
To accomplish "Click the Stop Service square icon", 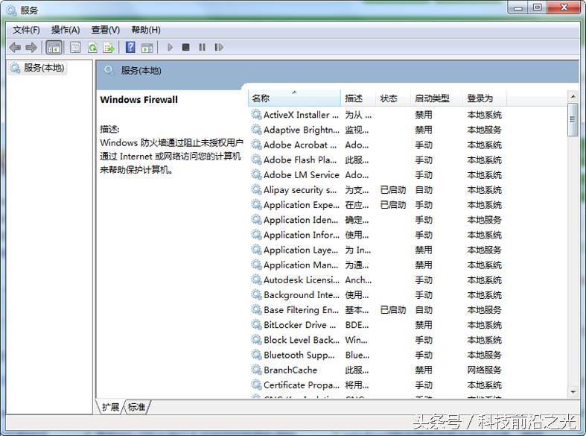I will pyautogui.click(x=185, y=47).
